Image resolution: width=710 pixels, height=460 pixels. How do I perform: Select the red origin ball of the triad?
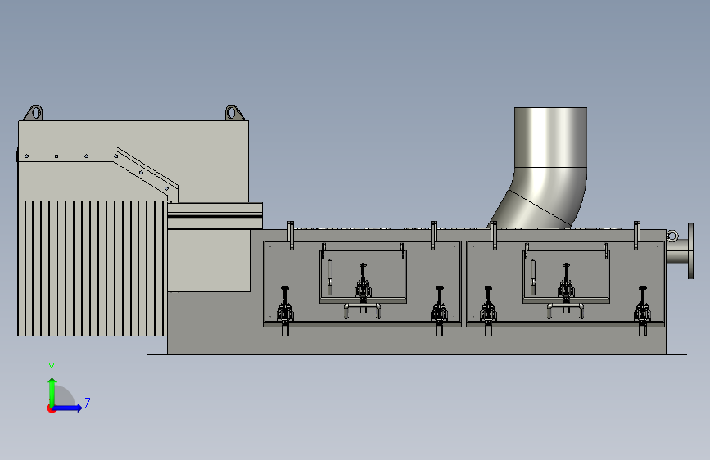[51, 408]
